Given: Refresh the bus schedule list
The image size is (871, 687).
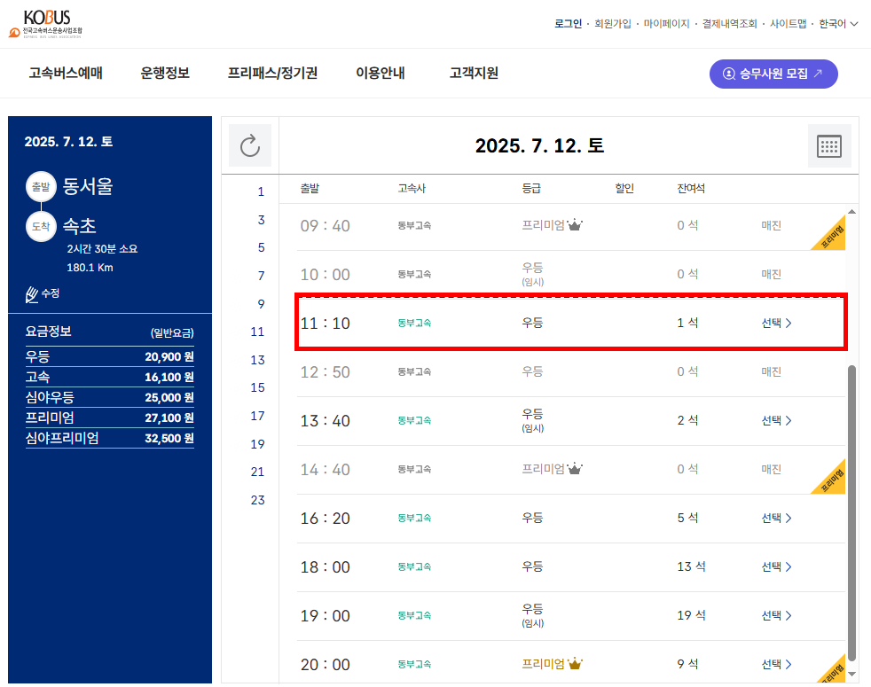Looking at the screenshot, I should (x=250, y=145).
